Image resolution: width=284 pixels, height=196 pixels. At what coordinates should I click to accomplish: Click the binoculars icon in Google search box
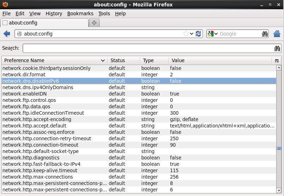tap(265, 34)
